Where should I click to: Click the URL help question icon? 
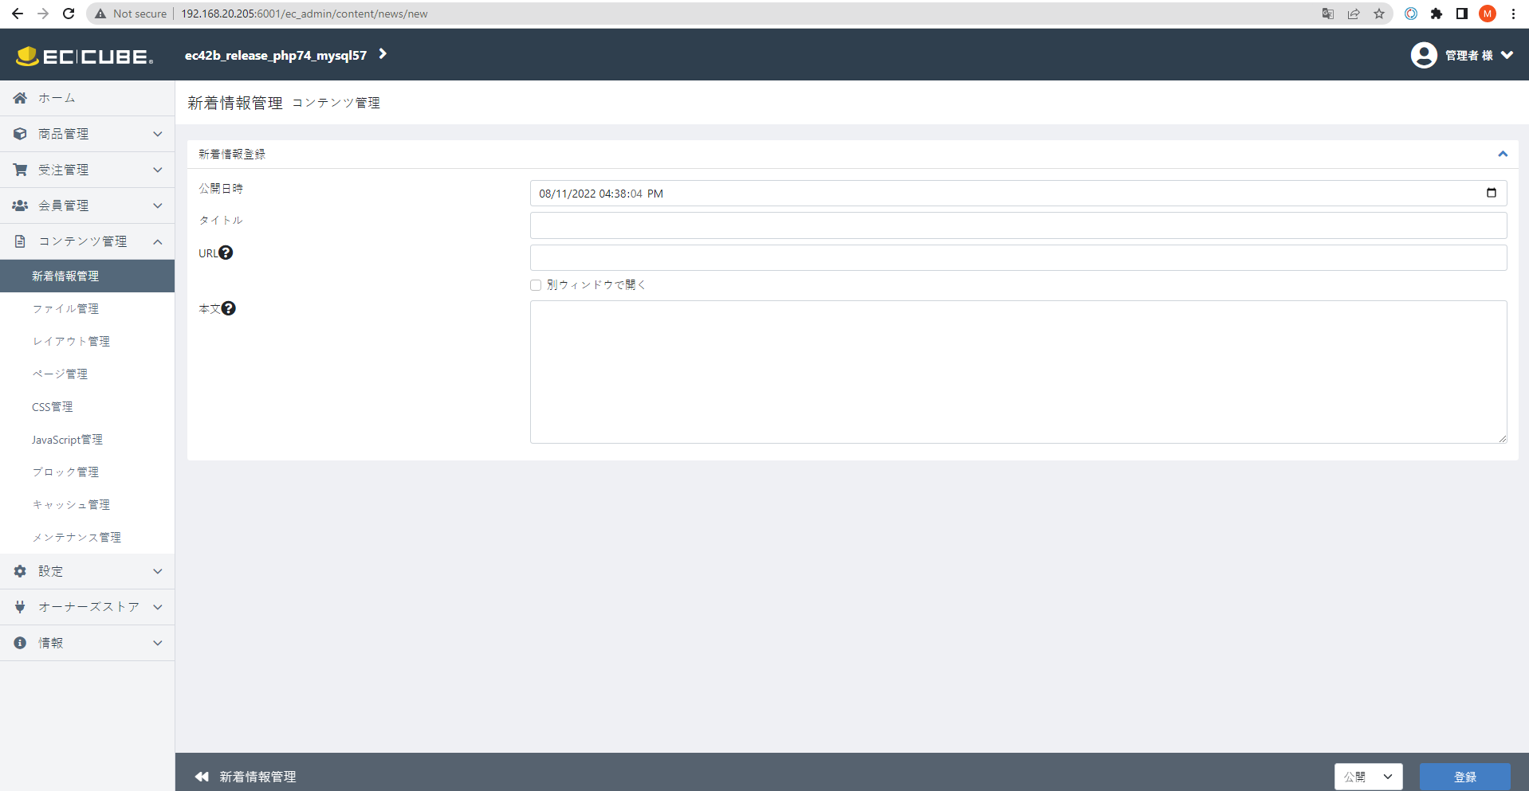pyautogui.click(x=226, y=253)
